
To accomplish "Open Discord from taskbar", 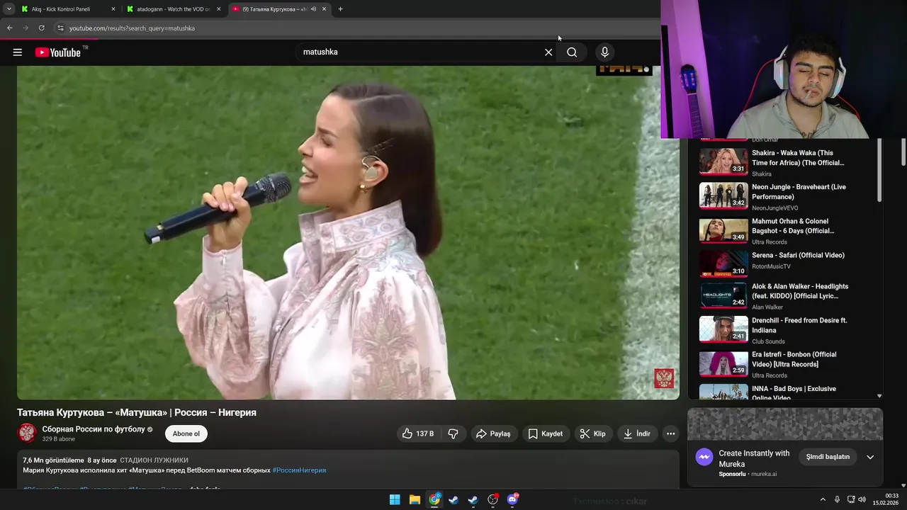I will coord(512,500).
